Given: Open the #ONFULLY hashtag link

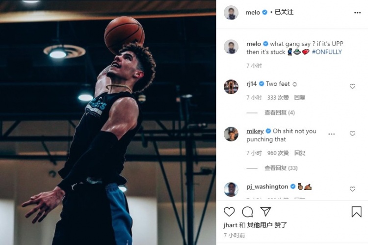Looking at the screenshot, I should pos(327,52).
